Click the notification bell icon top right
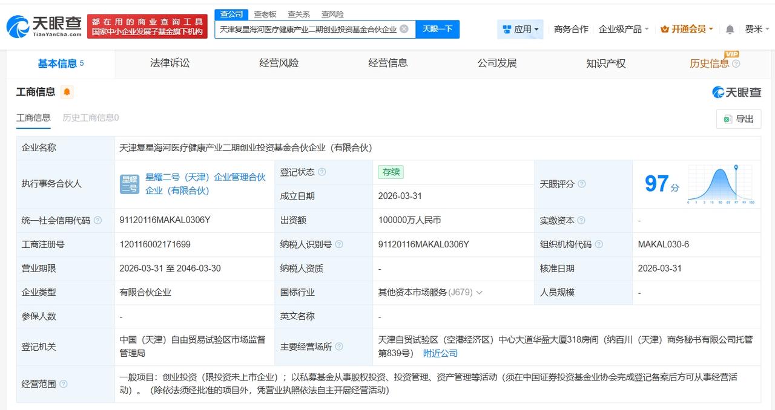 pos(730,28)
